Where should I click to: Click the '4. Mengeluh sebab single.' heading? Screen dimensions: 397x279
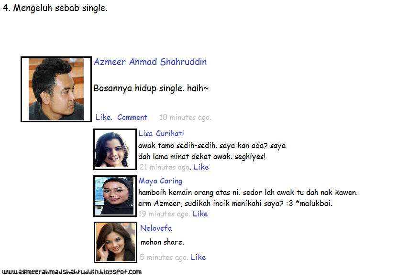click(x=55, y=8)
